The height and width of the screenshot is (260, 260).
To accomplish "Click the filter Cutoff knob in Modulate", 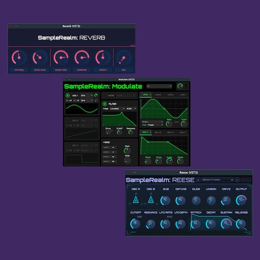I will tap(119, 133).
